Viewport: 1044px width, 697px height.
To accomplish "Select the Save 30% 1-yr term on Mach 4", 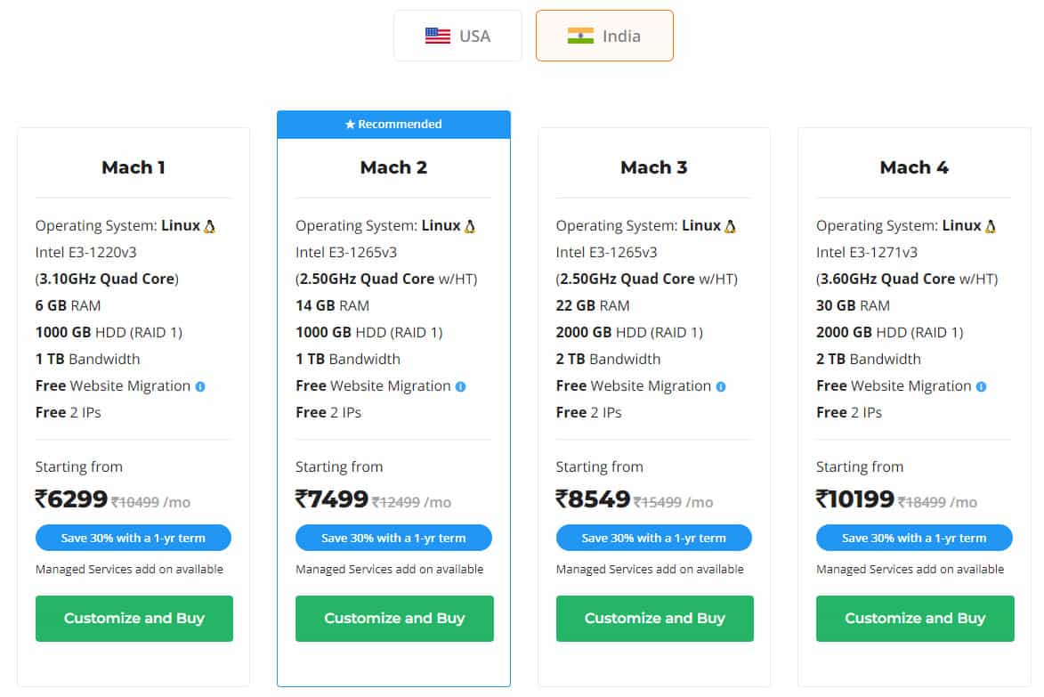I will [x=914, y=538].
